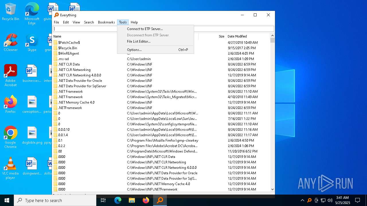This screenshot has width=367, height=206.
Task: Open Task View on taskbar
Action: coord(103,200)
